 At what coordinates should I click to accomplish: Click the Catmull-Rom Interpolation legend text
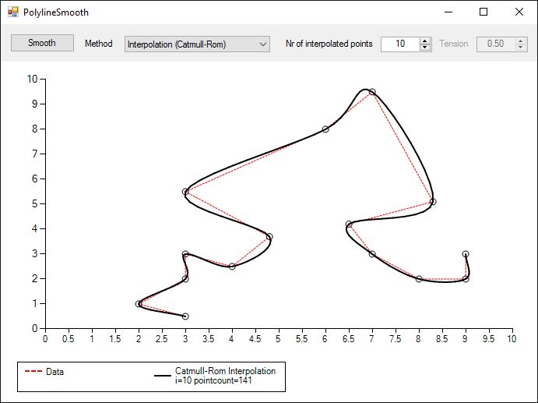click(225, 376)
